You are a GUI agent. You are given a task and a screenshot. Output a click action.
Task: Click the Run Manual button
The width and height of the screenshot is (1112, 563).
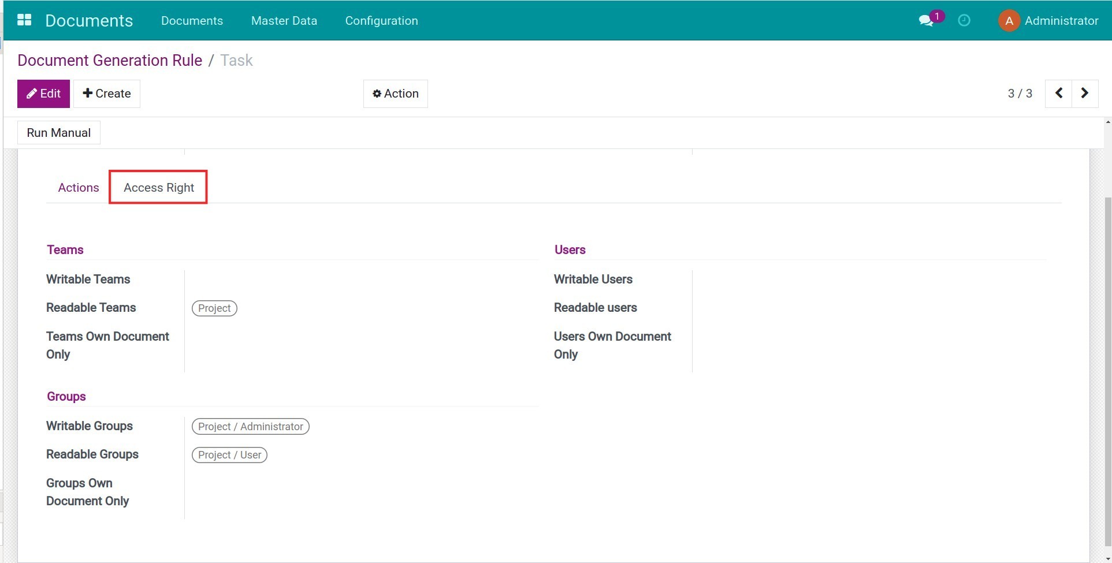coord(58,132)
